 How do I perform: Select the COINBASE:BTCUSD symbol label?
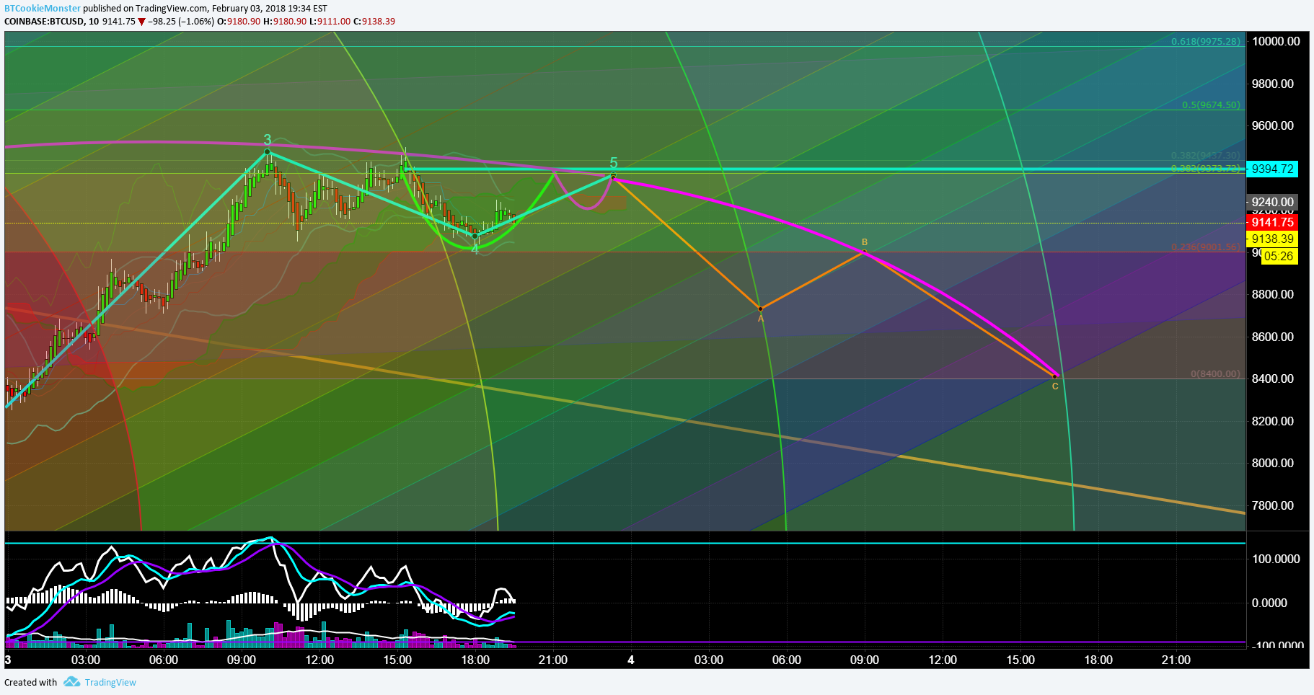click(x=44, y=22)
